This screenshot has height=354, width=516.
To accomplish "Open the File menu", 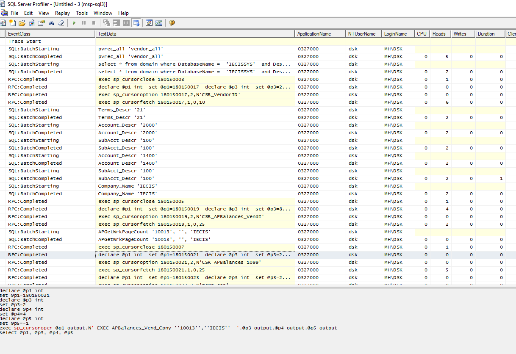I will [14, 13].
